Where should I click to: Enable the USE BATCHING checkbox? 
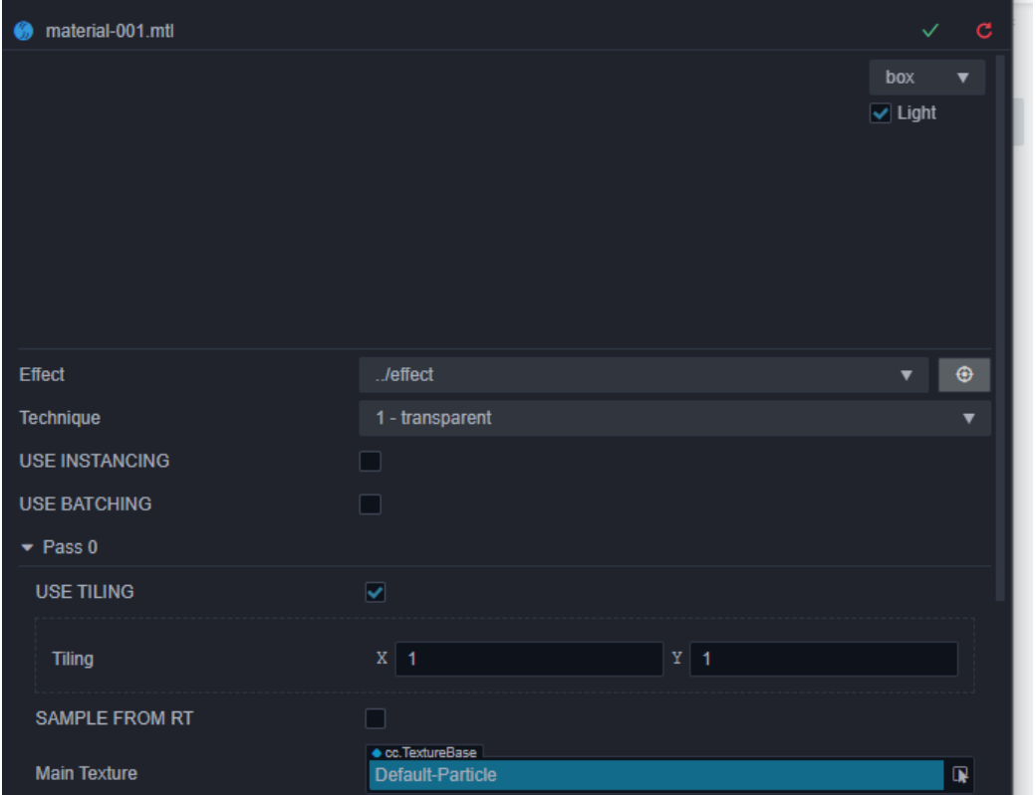click(x=370, y=504)
